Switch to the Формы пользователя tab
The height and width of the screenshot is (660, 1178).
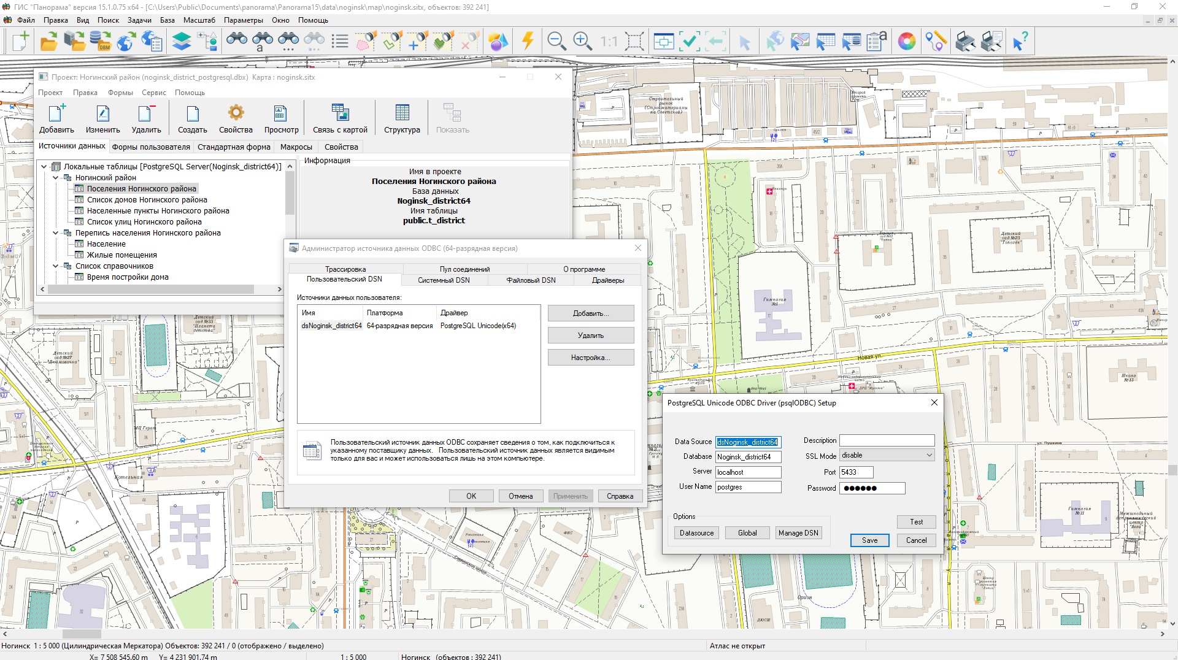tap(151, 147)
